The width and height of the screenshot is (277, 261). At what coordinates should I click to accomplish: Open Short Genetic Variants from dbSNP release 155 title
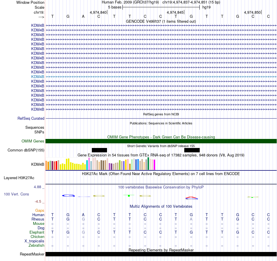click(161, 146)
